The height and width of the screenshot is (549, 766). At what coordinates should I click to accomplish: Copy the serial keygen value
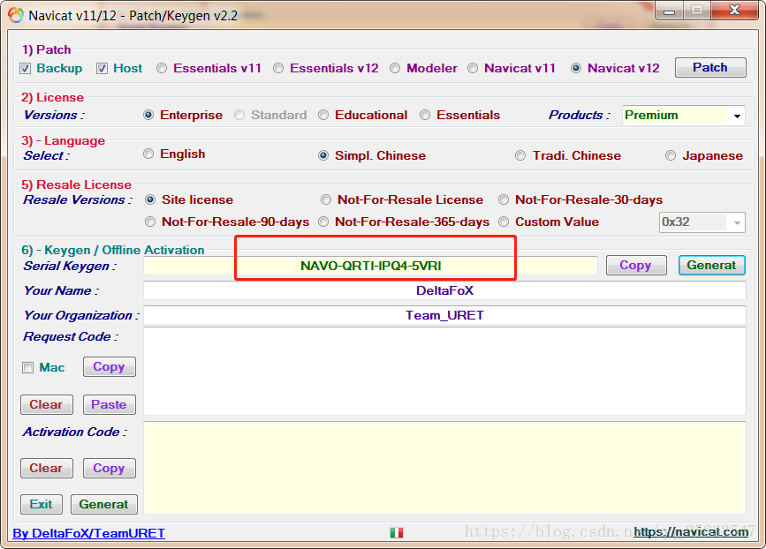pos(636,266)
